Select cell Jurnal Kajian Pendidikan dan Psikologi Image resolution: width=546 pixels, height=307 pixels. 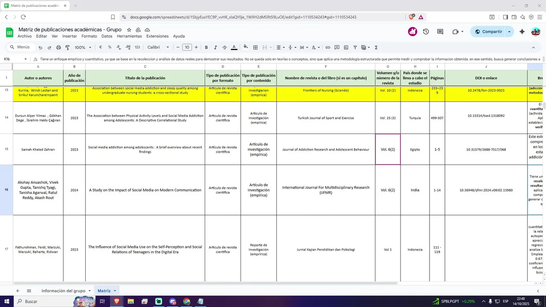coord(326,249)
